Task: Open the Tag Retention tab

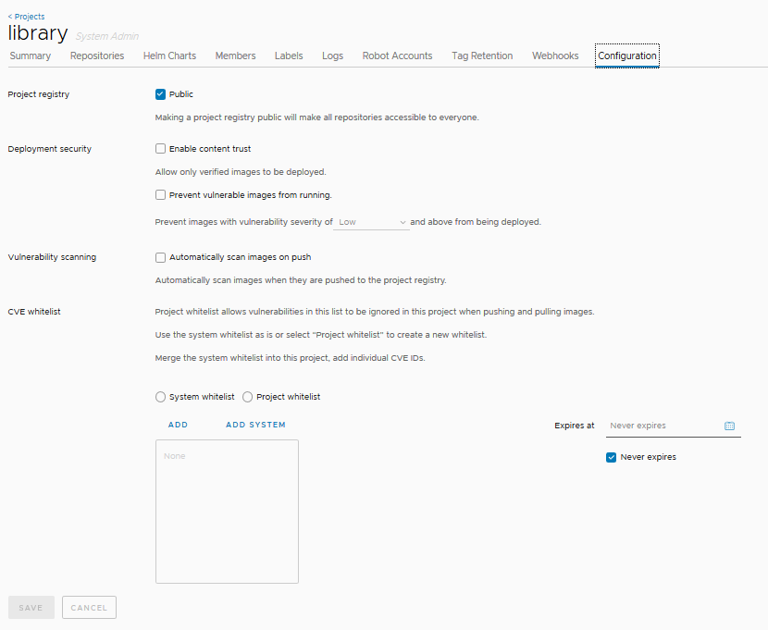Action: (x=481, y=56)
